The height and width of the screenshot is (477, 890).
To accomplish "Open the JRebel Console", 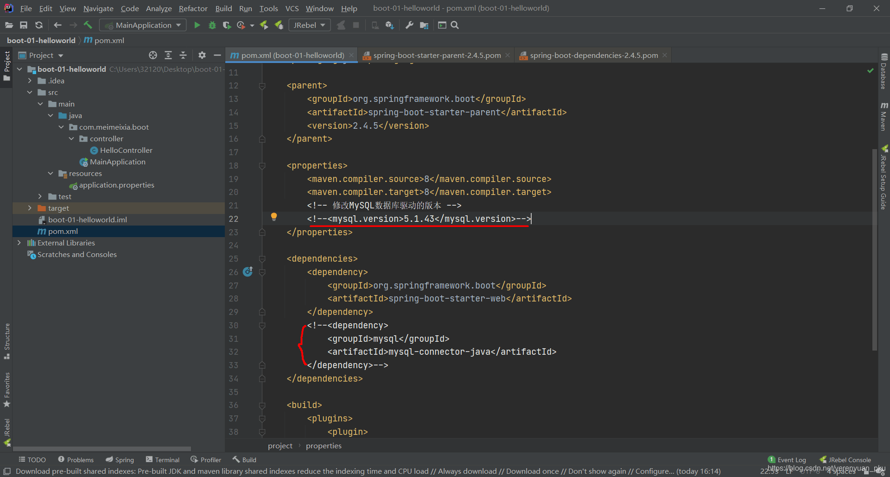I will [845, 459].
